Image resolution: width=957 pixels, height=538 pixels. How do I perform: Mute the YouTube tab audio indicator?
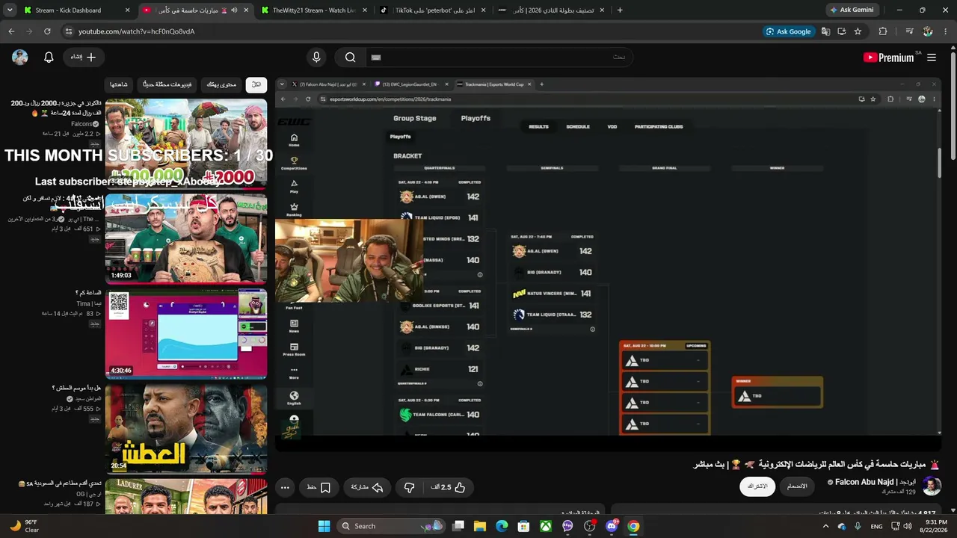pyautogui.click(x=233, y=10)
